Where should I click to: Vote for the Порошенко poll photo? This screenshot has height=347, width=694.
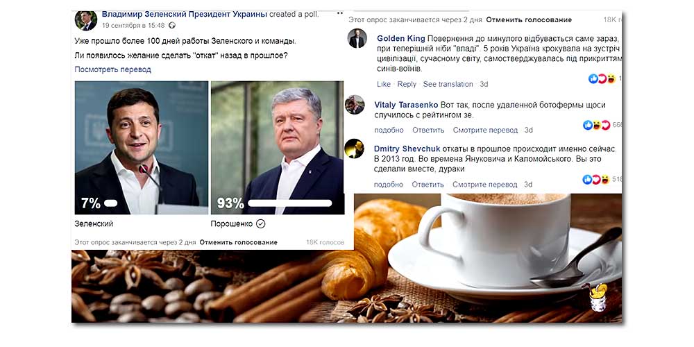click(x=277, y=148)
